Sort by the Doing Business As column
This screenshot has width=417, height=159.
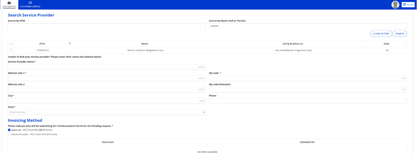293,44
